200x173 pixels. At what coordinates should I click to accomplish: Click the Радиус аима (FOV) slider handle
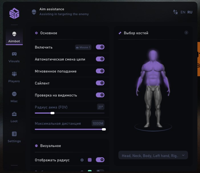(52, 113)
